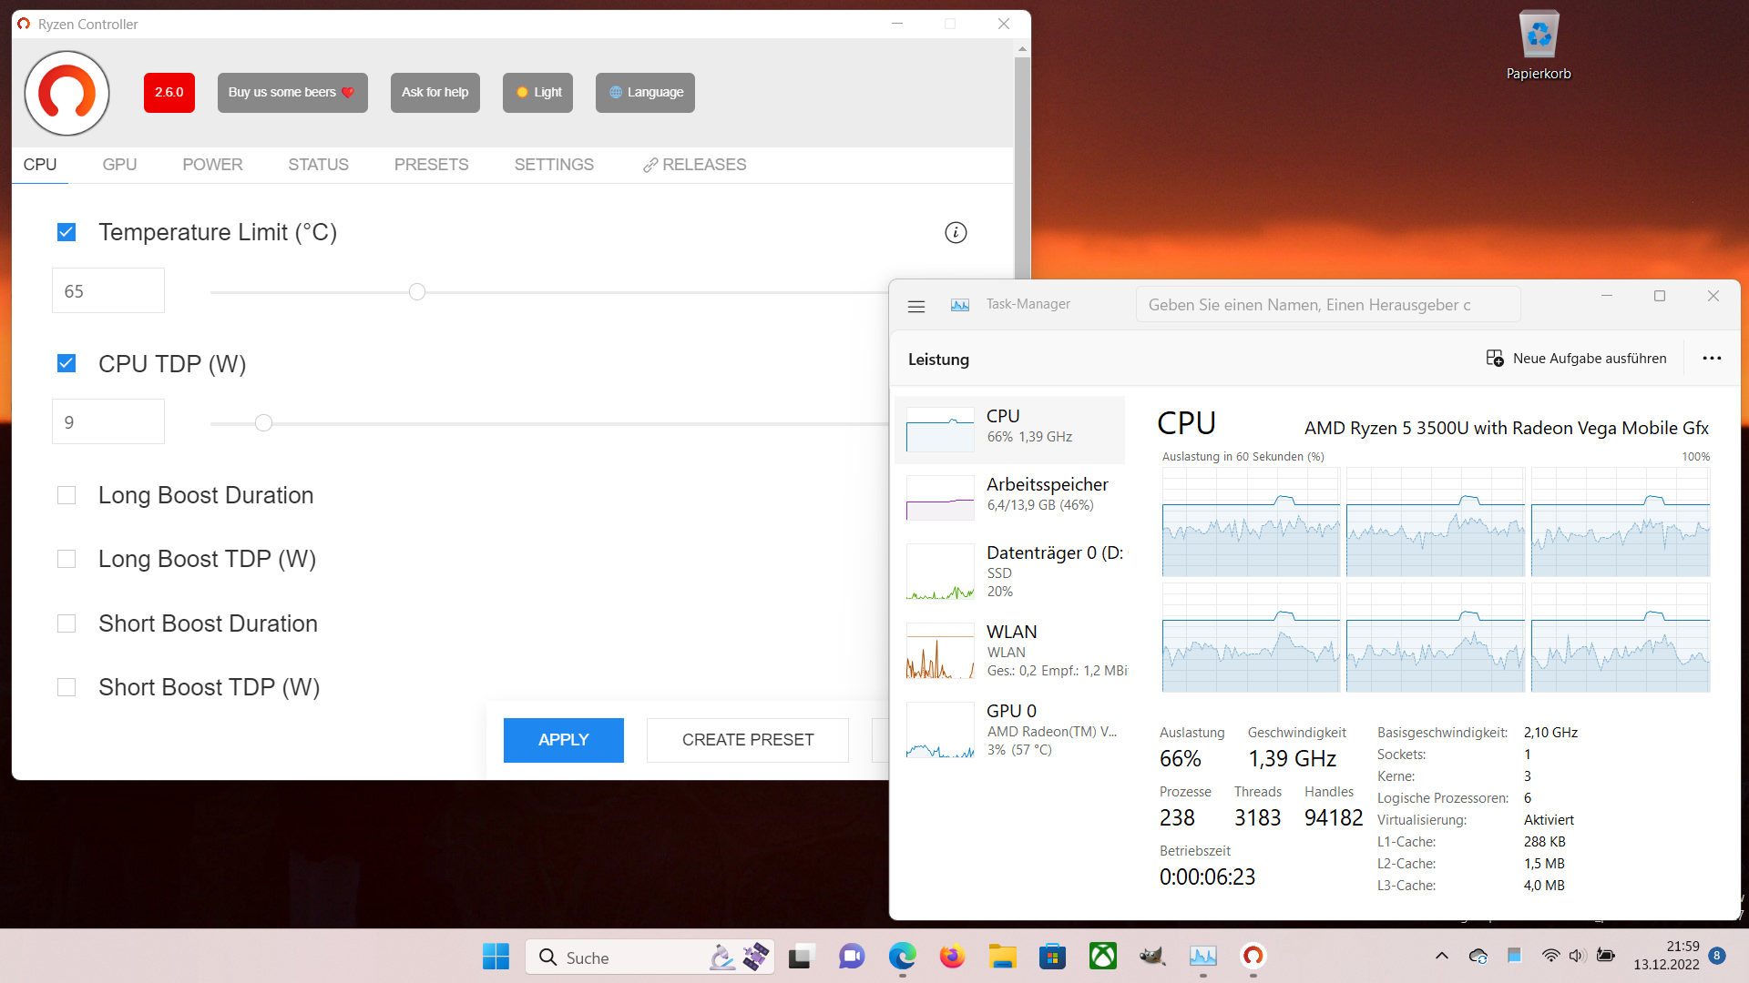Enable Long Boost Duration checkbox
The height and width of the screenshot is (983, 1749).
pos(66,495)
